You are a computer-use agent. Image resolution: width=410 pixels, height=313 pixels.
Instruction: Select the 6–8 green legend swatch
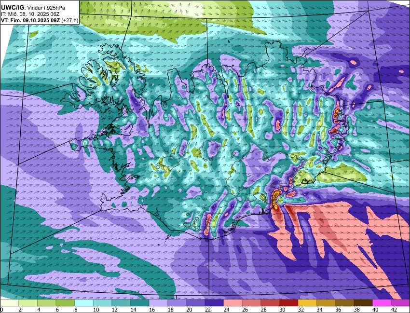click(x=65, y=303)
